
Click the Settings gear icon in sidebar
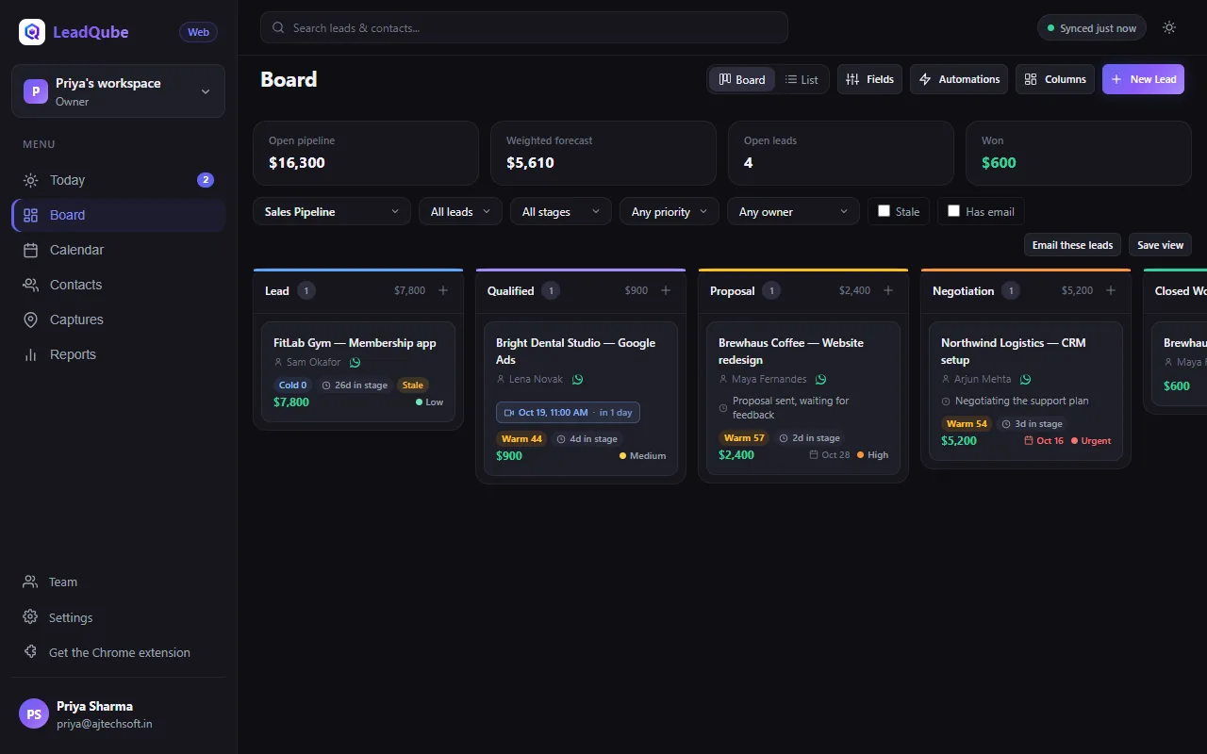click(x=30, y=617)
